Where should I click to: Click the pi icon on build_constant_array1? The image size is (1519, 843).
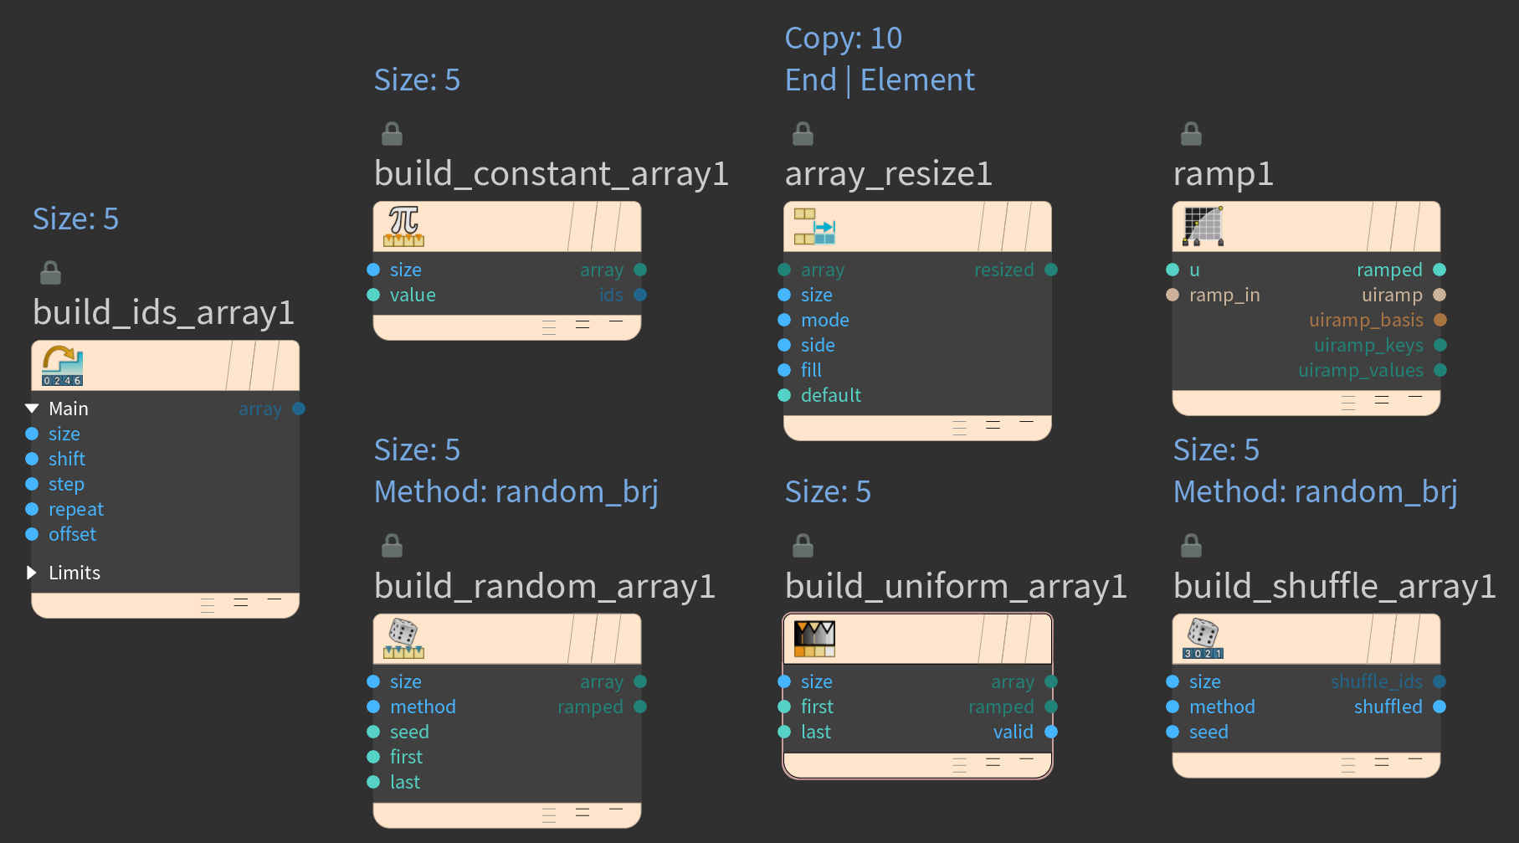(403, 226)
